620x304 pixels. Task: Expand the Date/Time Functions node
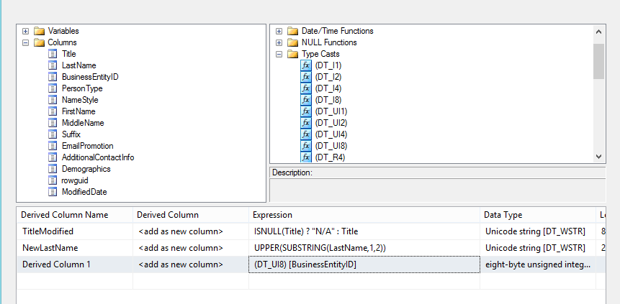click(x=279, y=31)
